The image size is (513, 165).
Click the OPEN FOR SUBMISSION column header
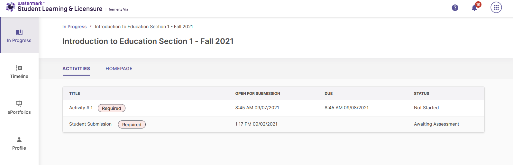click(x=258, y=94)
